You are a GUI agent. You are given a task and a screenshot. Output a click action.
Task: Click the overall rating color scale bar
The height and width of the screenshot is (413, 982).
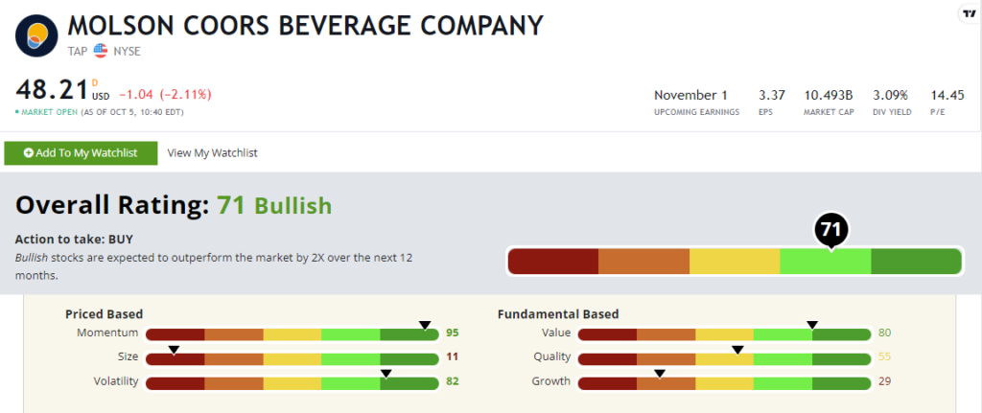click(734, 261)
